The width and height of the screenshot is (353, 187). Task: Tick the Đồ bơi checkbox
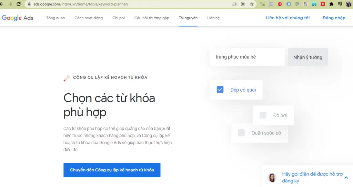[x=263, y=115]
